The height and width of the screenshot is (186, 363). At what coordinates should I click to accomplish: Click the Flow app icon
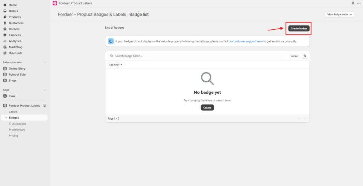pos(5,96)
